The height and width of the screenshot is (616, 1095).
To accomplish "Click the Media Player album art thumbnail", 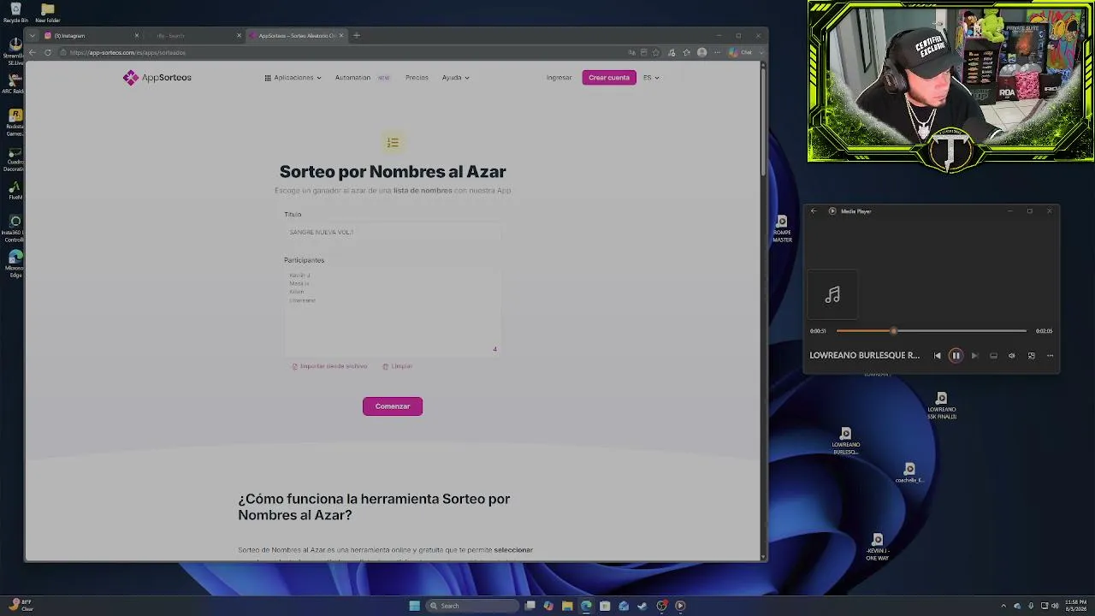I will (x=832, y=295).
